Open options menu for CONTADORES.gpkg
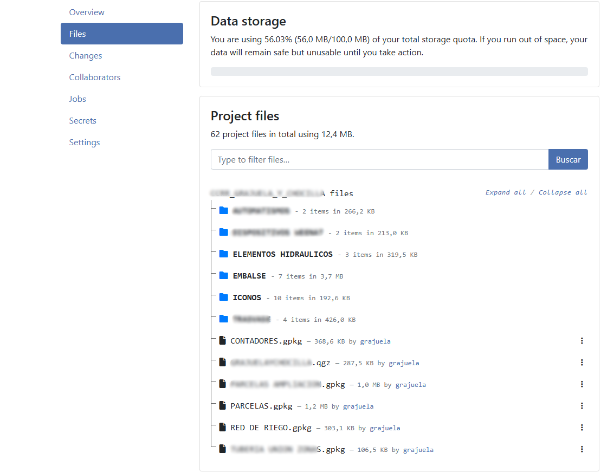Screen dimensions: 607x472 coord(582,341)
